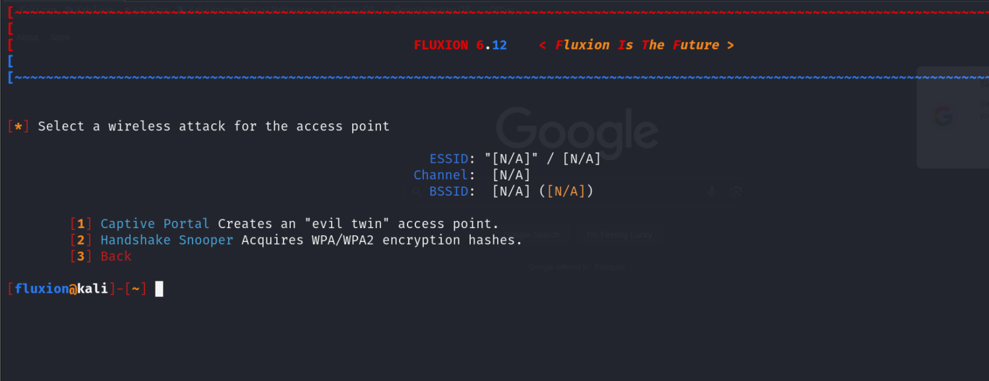Viewport: 989px width, 381px height.
Task: Open the About link at top left
Action: click(28, 38)
